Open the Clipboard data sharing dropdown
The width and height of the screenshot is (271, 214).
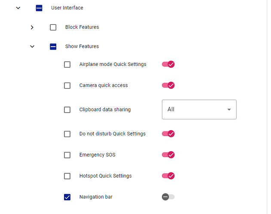pyautogui.click(x=199, y=110)
